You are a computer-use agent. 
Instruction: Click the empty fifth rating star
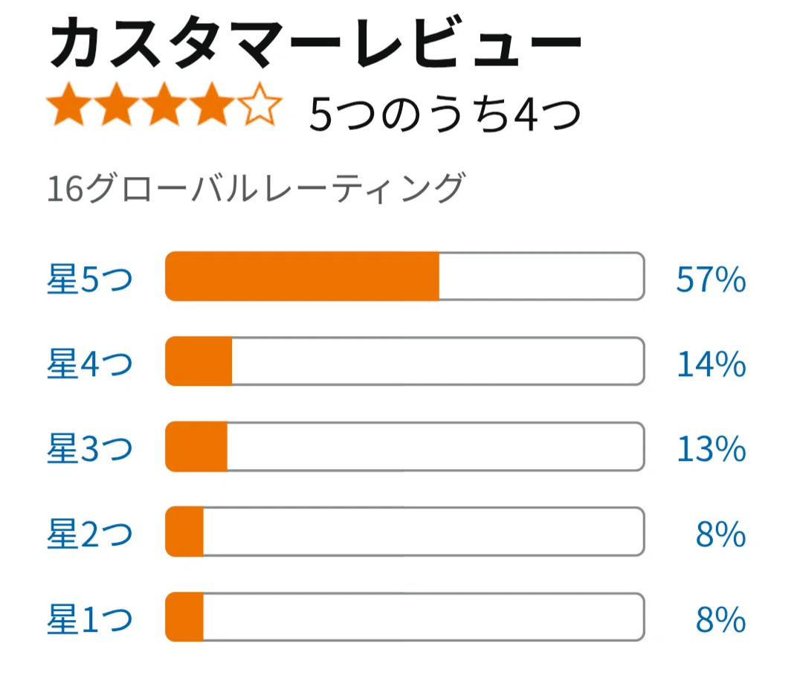(x=259, y=104)
